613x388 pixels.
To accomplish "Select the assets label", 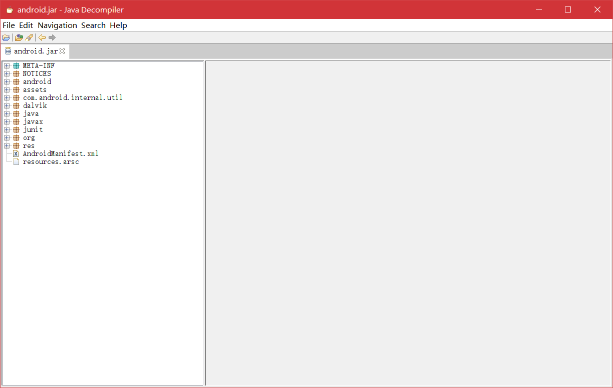I will pyautogui.click(x=35, y=89).
